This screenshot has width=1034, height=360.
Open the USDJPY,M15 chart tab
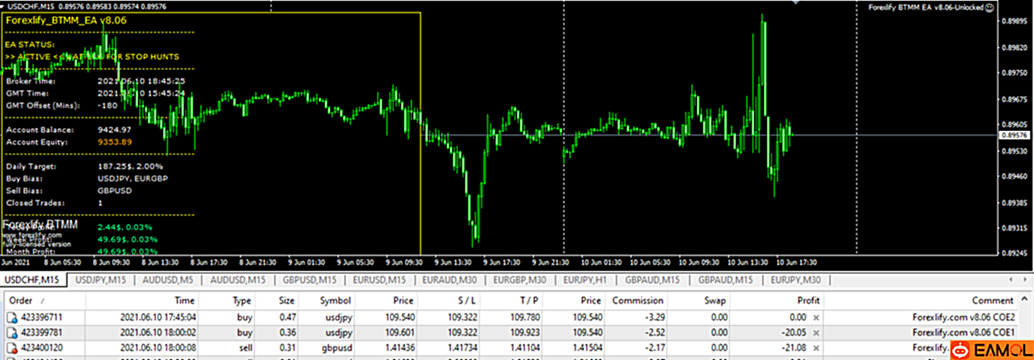coord(102,281)
